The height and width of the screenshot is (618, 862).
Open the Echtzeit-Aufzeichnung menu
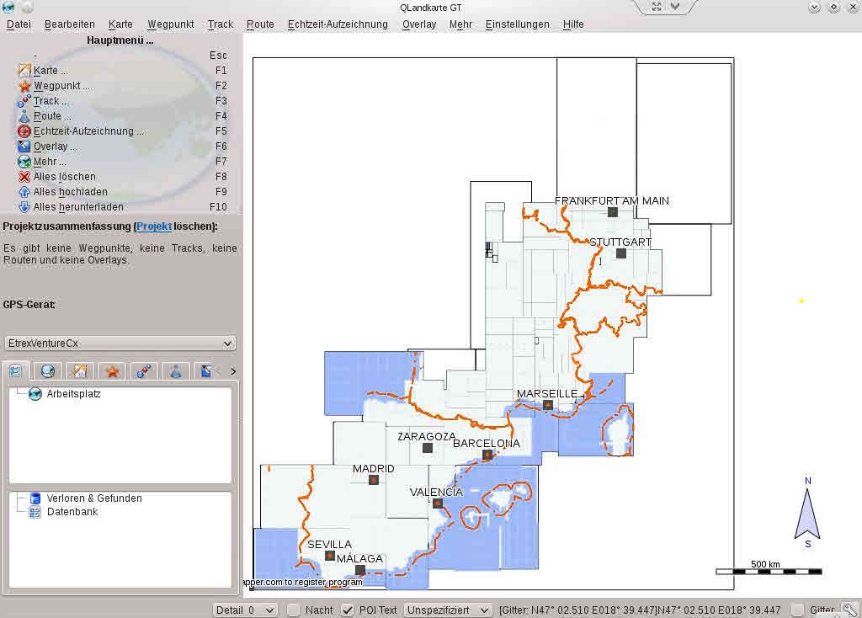coord(340,24)
